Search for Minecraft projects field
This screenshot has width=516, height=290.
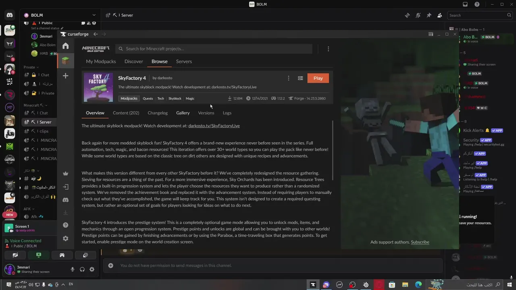pyautogui.click(x=214, y=49)
